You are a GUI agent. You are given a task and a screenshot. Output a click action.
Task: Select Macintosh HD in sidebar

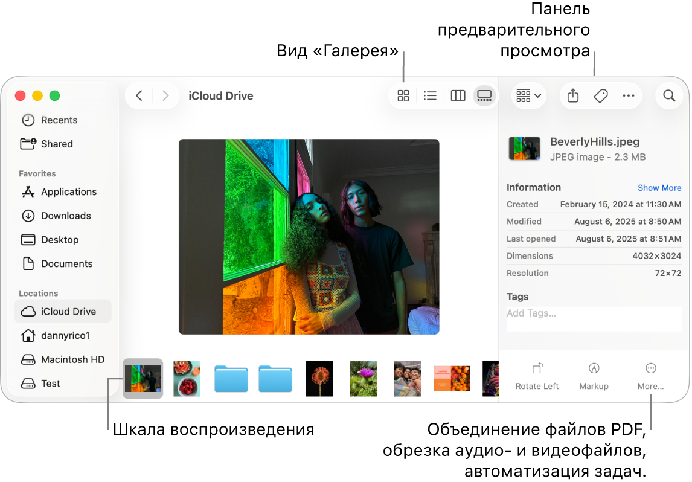pyautogui.click(x=63, y=359)
